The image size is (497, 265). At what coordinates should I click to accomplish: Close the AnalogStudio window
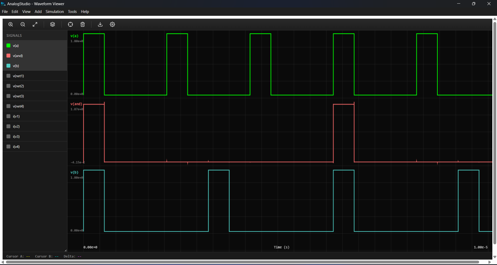point(489,4)
